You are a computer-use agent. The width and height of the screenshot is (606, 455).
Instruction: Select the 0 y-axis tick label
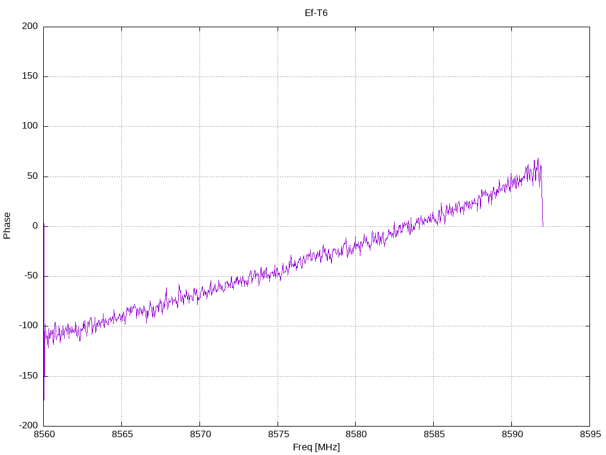pyautogui.click(x=35, y=226)
